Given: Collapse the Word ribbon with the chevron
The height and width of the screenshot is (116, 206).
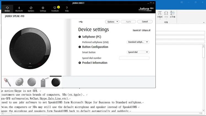Looking at the screenshot, I should pos(204,23).
